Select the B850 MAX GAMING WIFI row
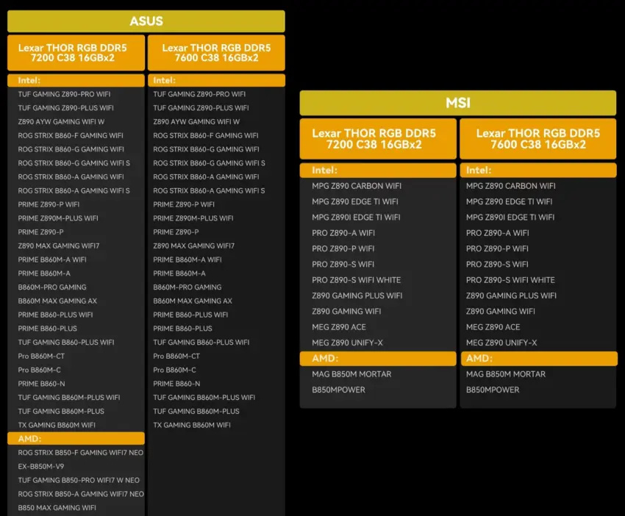 coord(57,508)
